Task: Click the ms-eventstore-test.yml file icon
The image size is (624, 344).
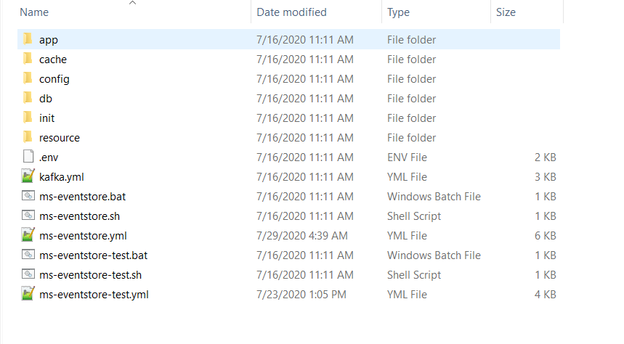Action: point(28,294)
